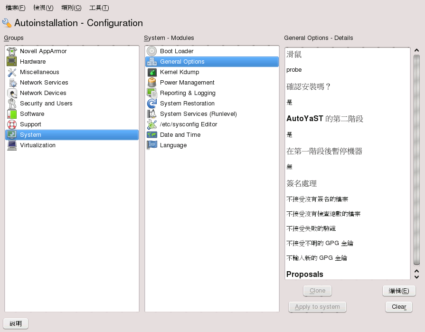Click the Novell AppArmor group icon
Image resolution: width=425 pixels, height=332 pixels.
pos(12,51)
